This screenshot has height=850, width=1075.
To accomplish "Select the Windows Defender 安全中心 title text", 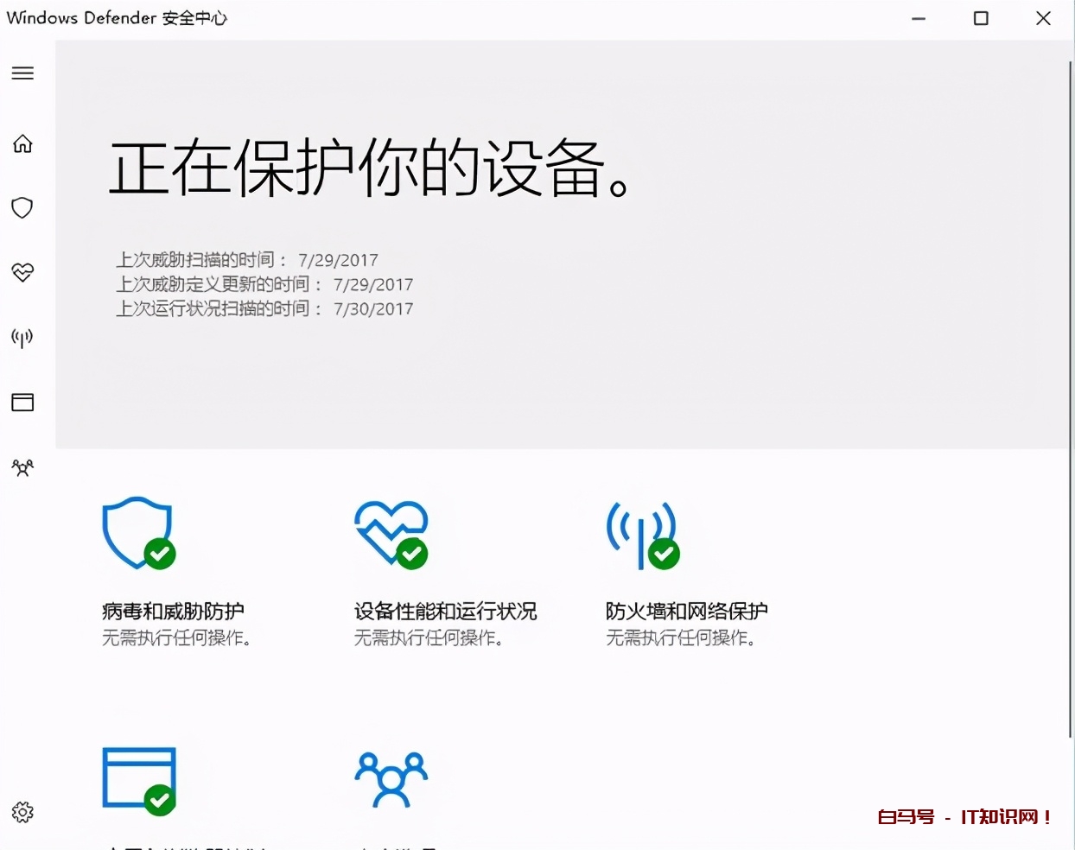I will (118, 17).
